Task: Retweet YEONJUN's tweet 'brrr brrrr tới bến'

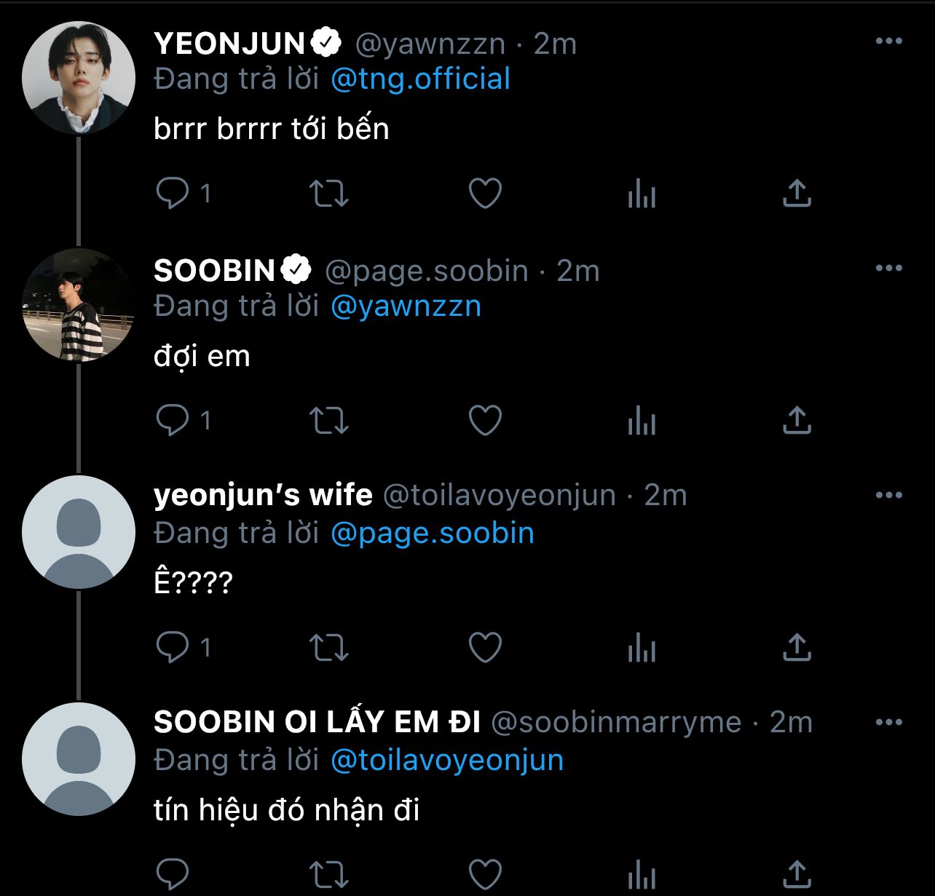Action: coord(329,194)
